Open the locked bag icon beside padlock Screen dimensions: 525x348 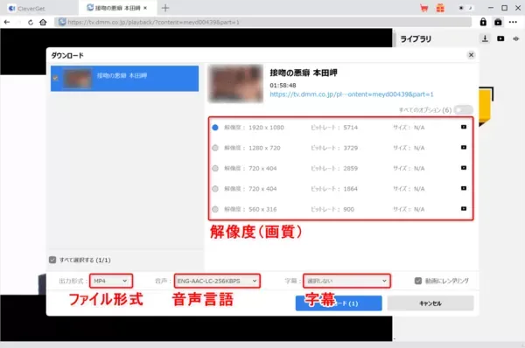498,22
